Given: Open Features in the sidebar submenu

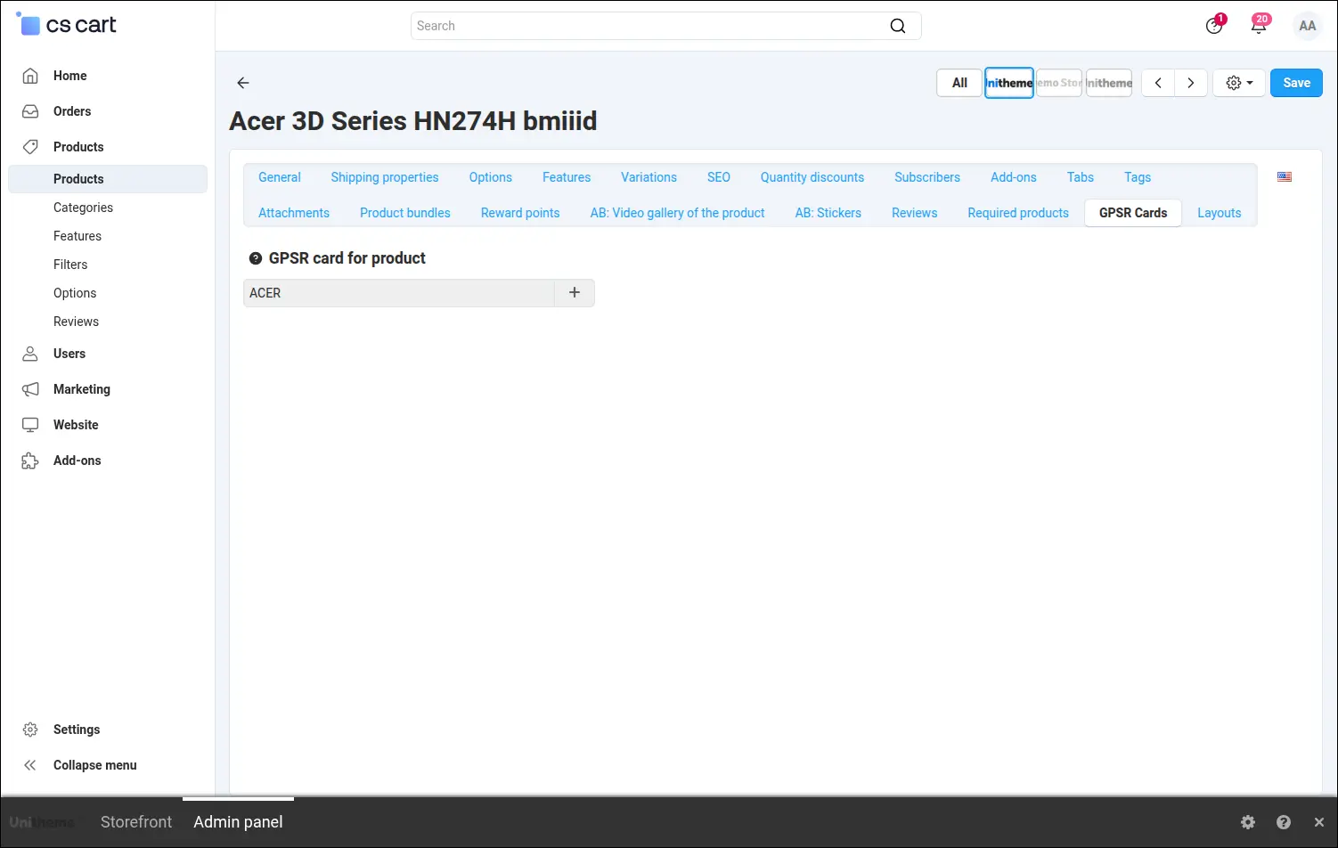Looking at the screenshot, I should (x=78, y=236).
